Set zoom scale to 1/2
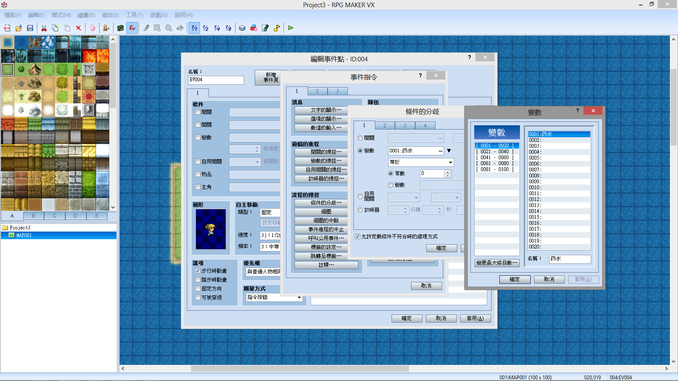 206,28
